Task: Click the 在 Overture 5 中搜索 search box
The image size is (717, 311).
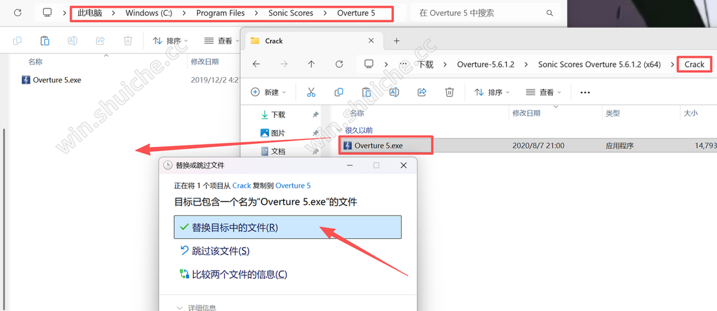Action: [x=479, y=13]
